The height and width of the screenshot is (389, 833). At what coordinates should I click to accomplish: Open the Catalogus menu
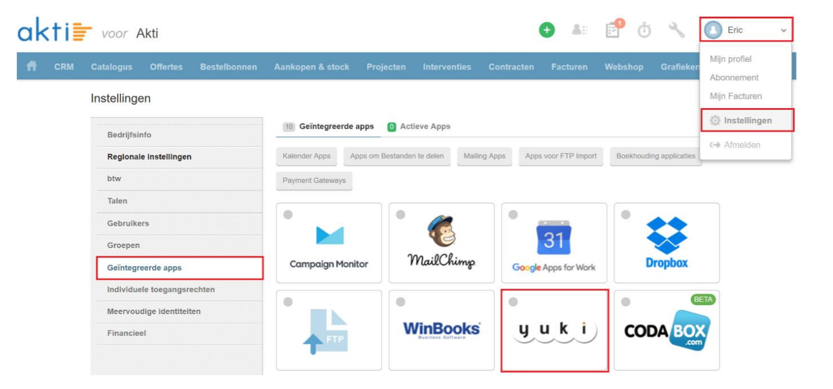tap(112, 67)
